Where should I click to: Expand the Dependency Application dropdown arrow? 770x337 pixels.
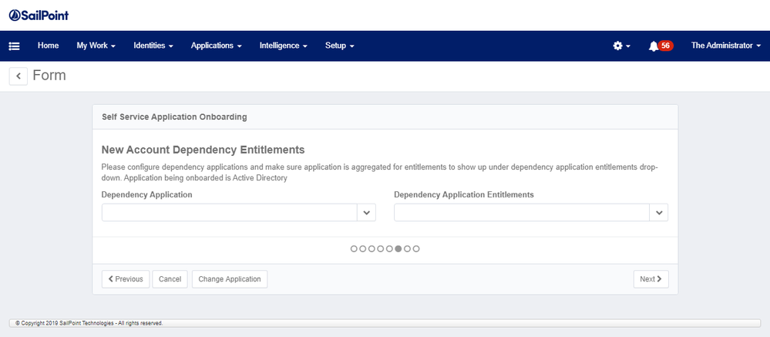[x=366, y=213]
